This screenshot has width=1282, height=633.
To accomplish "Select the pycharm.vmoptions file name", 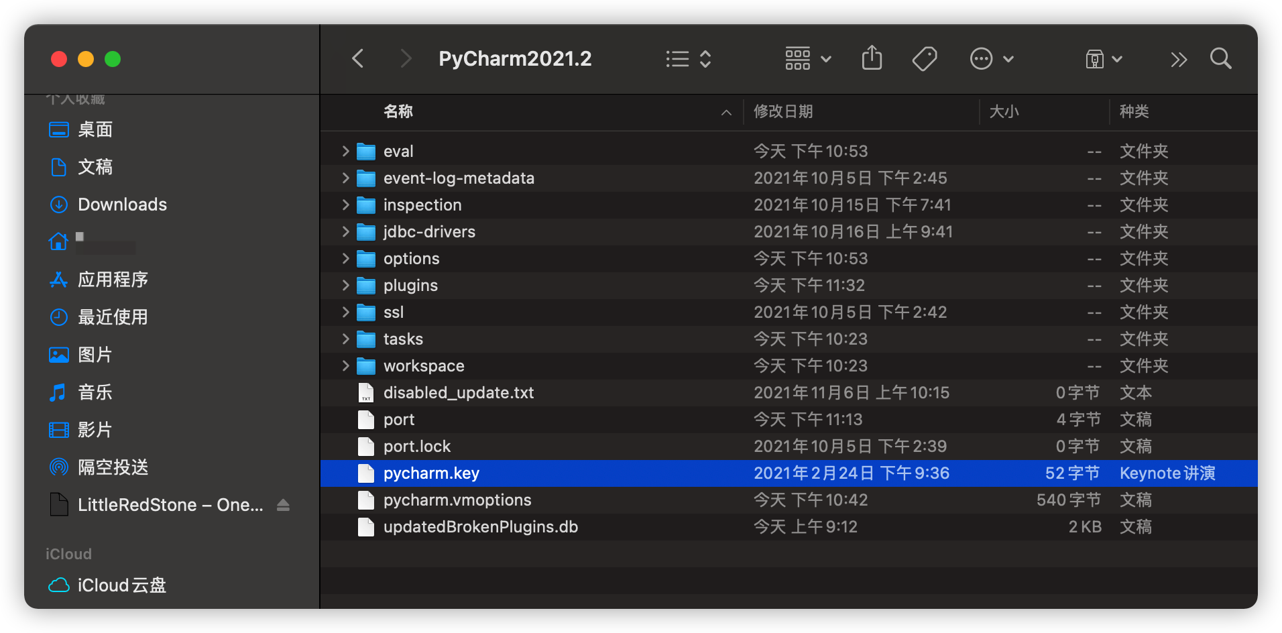I will pos(457,500).
